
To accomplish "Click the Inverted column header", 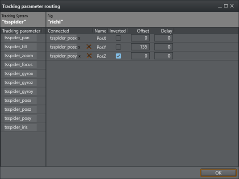I will coord(117,31).
